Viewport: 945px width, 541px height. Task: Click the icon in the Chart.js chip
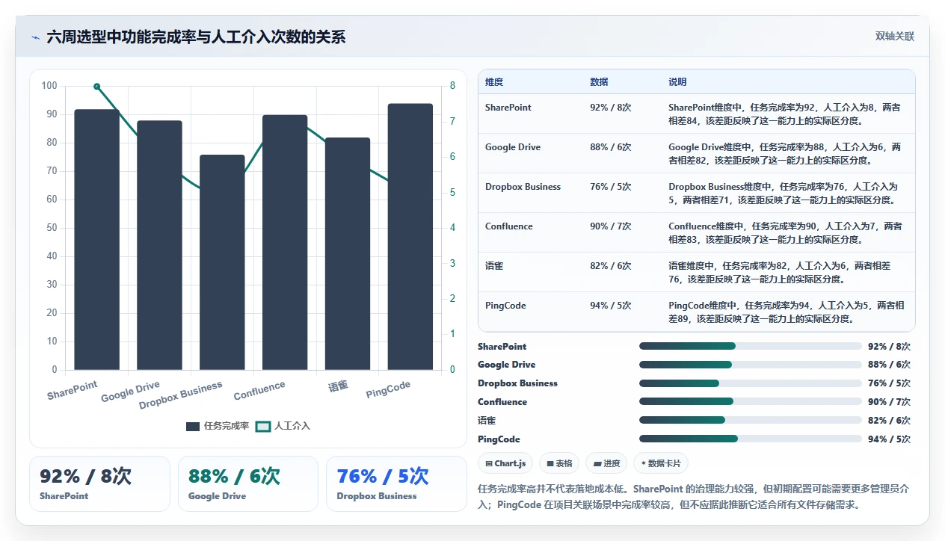489,464
